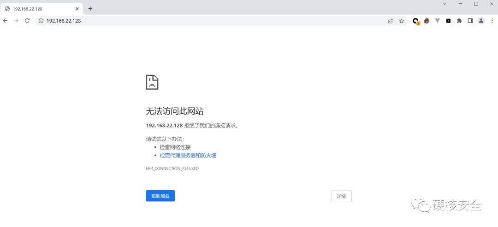Open the user profile avatar menu
Screen dimensions: 498x227
[481, 21]
